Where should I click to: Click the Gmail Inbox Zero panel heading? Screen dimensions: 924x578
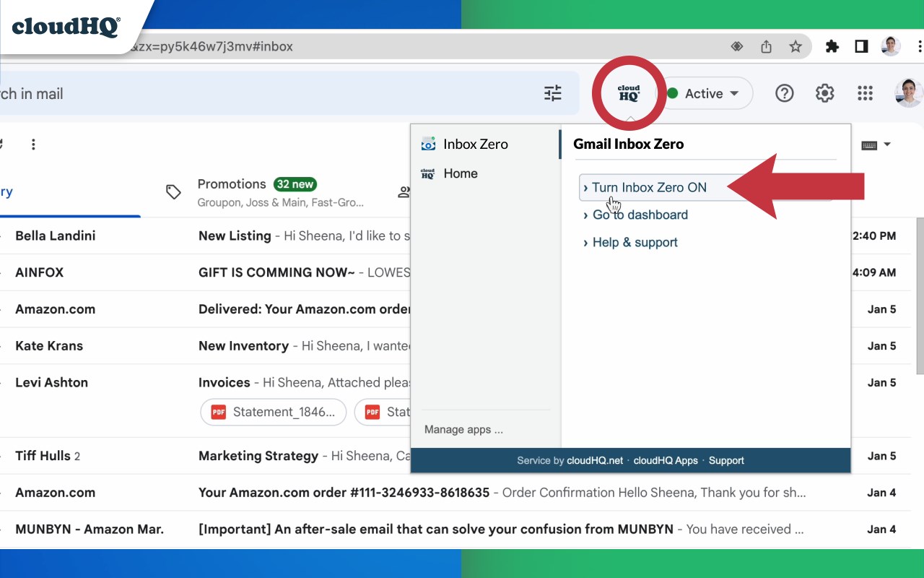coord(629,144)
